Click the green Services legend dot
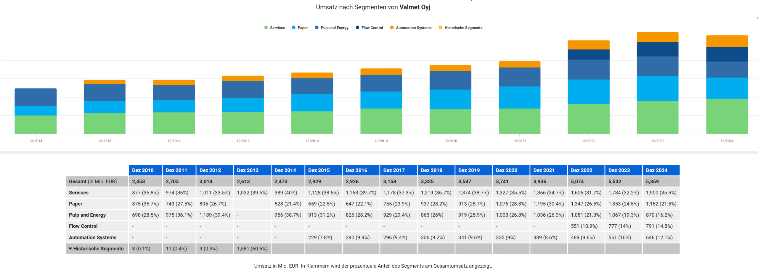The width and height of the screenshot is (758, 275). pos(266,28)
